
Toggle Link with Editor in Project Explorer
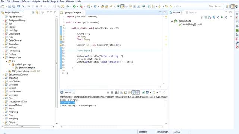coord(37,12)
